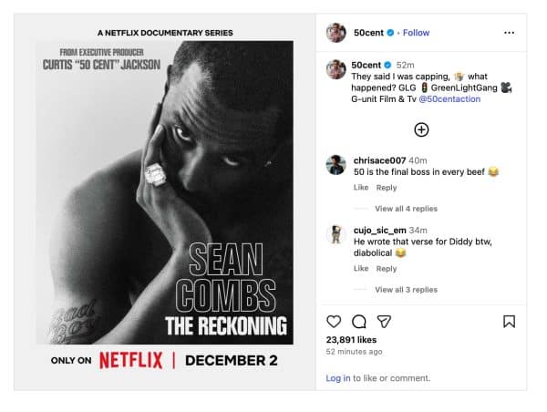Image resolution: width=547 pixels, height=412 pixels.
Task: Reply to chrisace007's comment
Action: tap(387, 188)
